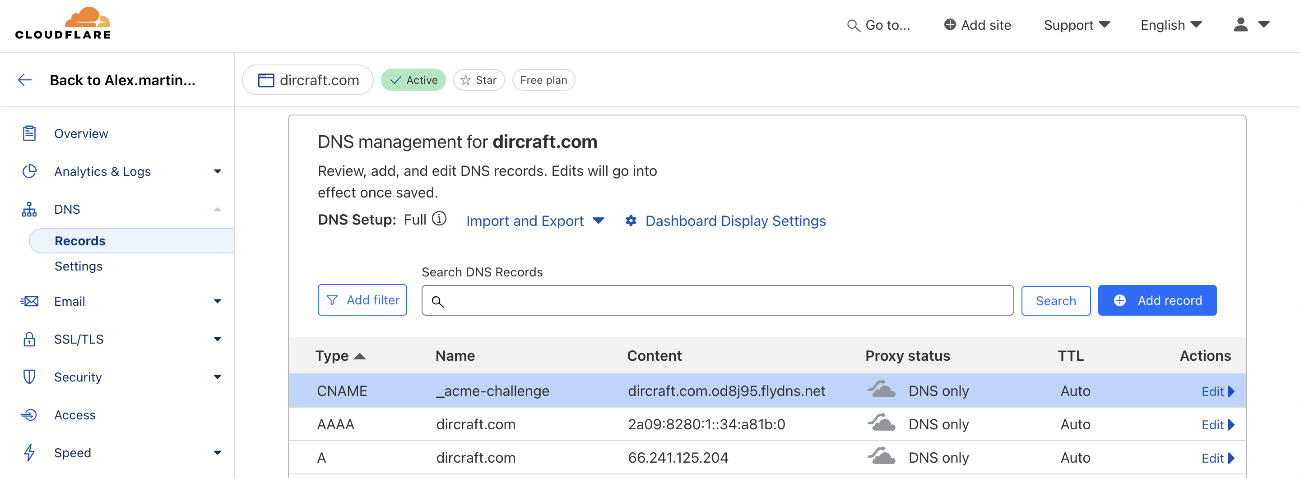This screenshot has height=478, width=1300.
Task: Click the magnifier icon inside search field
Action: [x=437, y=302]
